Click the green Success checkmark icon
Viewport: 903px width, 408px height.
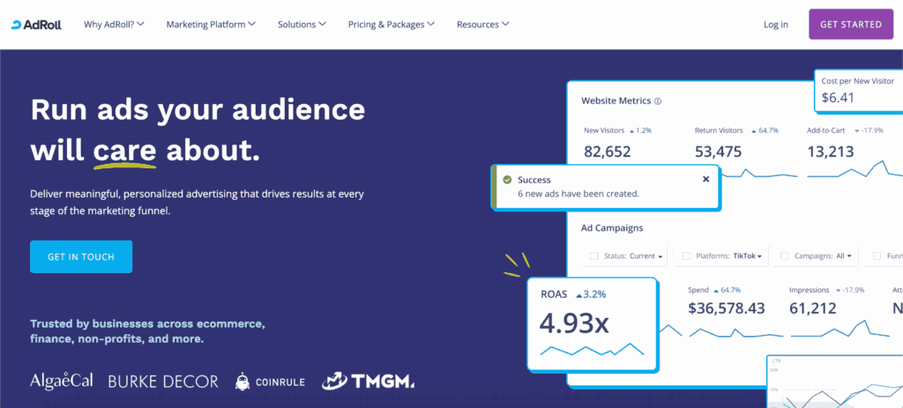pos(507,180)
